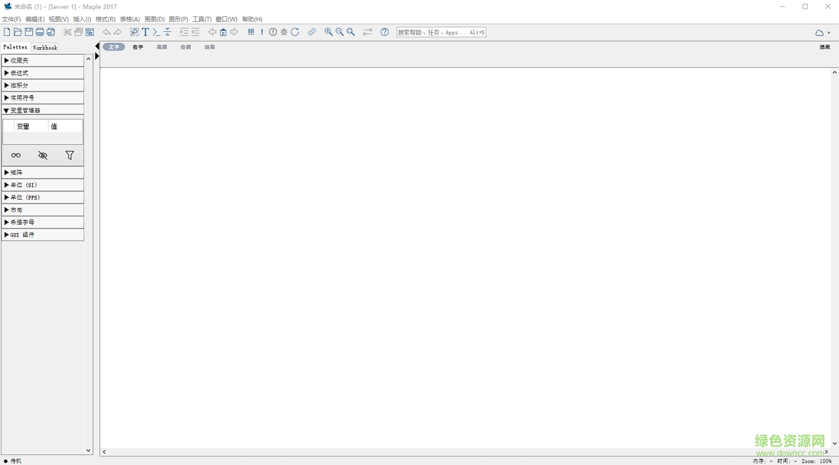Open the 格式(R) menu
The height and width of the screenshot is (465, 839).
click(105, 19)
